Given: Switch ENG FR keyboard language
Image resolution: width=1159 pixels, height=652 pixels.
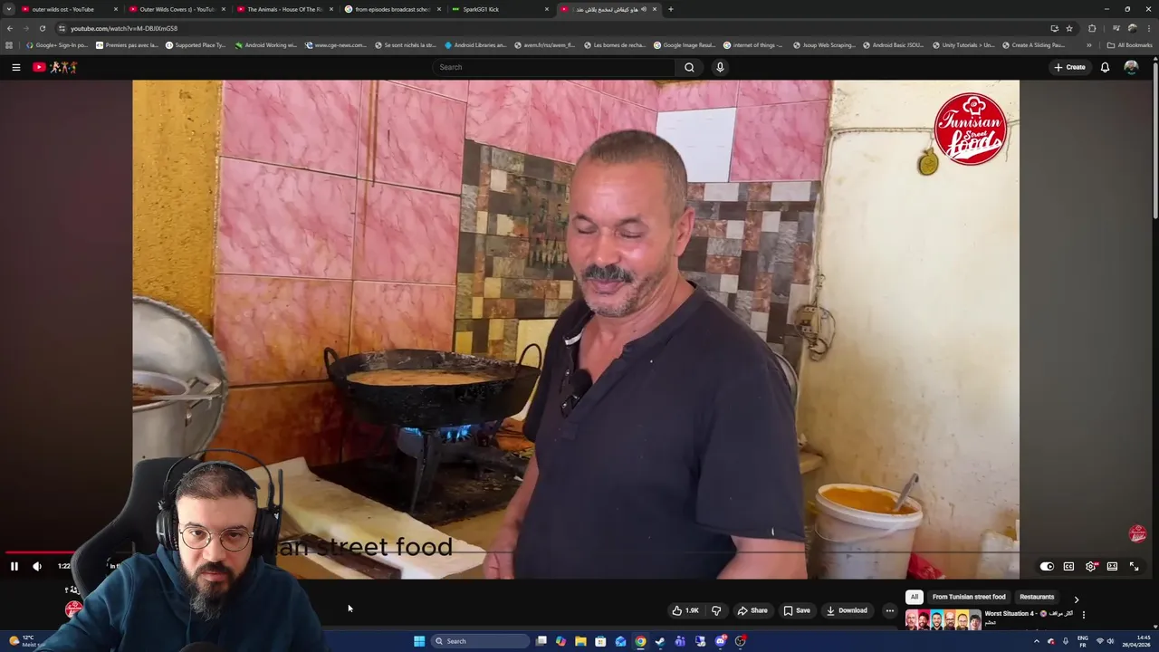Looking at the screenshot, I should click(x=1082, y=641).
